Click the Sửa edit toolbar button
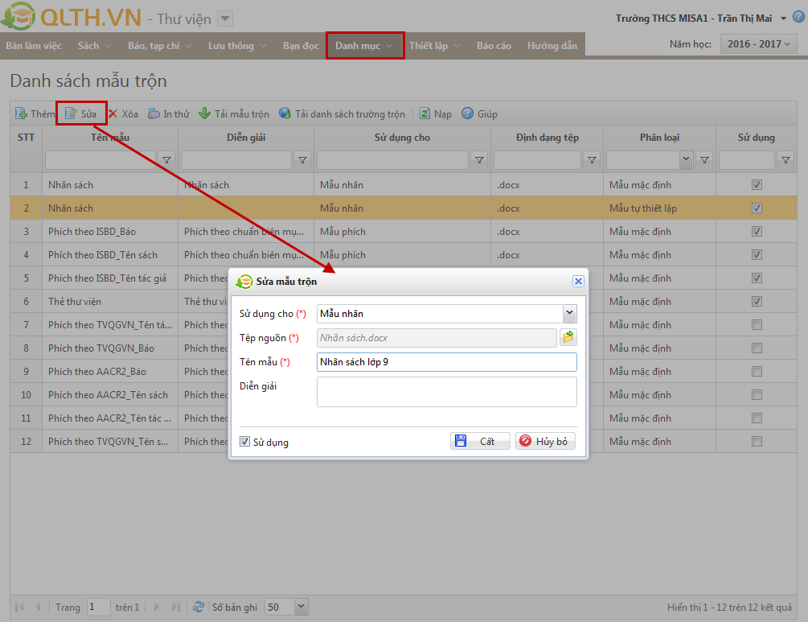808x622 pixels. coord(81,113)
